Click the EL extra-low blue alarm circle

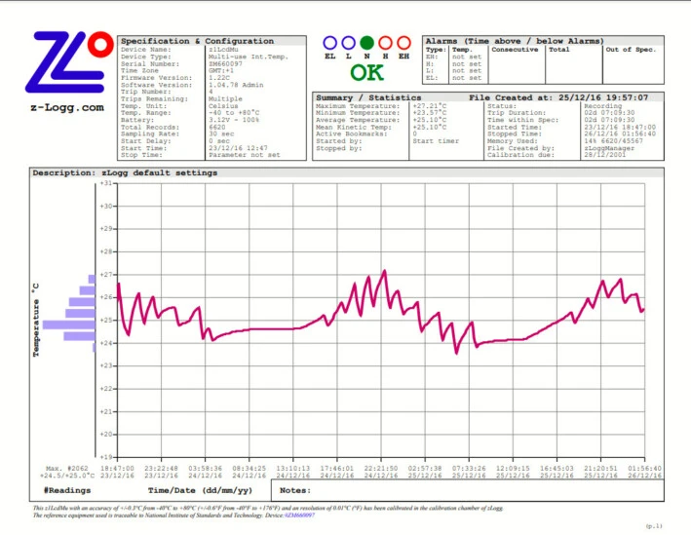[330, 43]
